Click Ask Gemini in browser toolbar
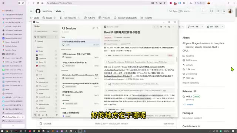Viewport: 237px width, 133px height. [x=200, y=3]
